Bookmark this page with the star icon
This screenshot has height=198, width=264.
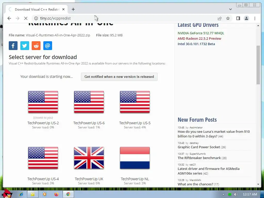(228, 18)
